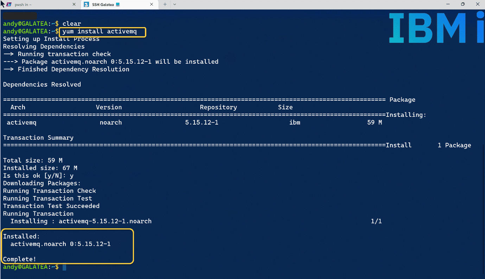Focus the cursor at the bottom prompt
485x279 pixels.
point(64,267)
